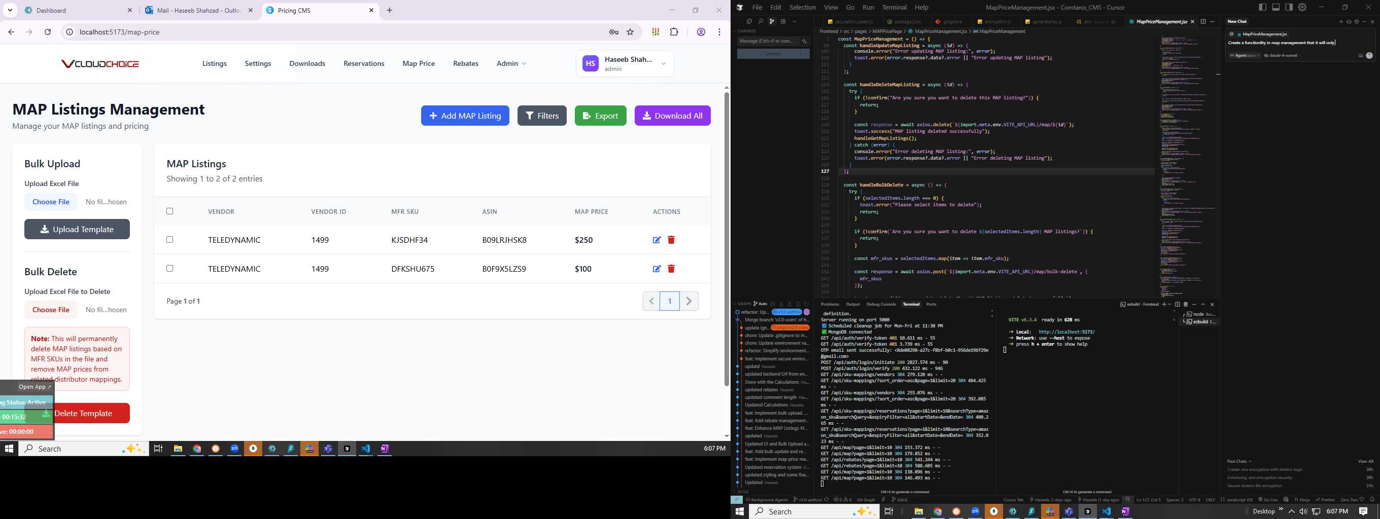Split the Cursor editor to the right
Image resolution: width=1380 pixels, height=519 pixels.
(1203, 21)
